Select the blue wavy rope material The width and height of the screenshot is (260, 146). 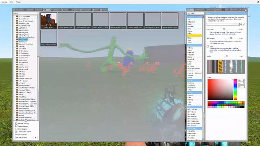coord(225,67)
